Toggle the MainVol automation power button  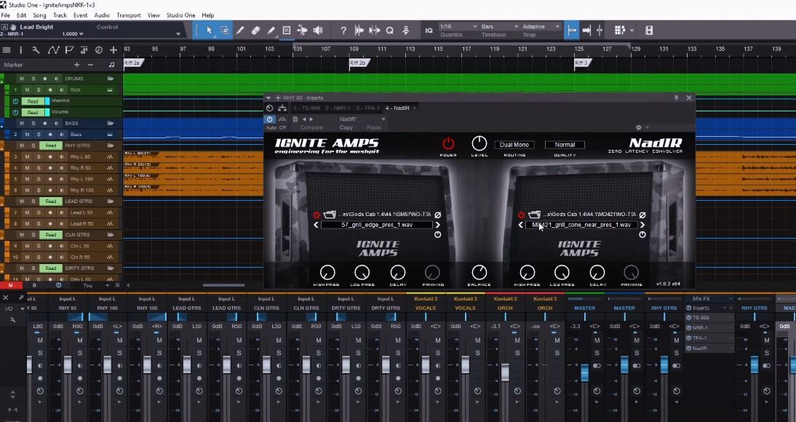point(15,101)
